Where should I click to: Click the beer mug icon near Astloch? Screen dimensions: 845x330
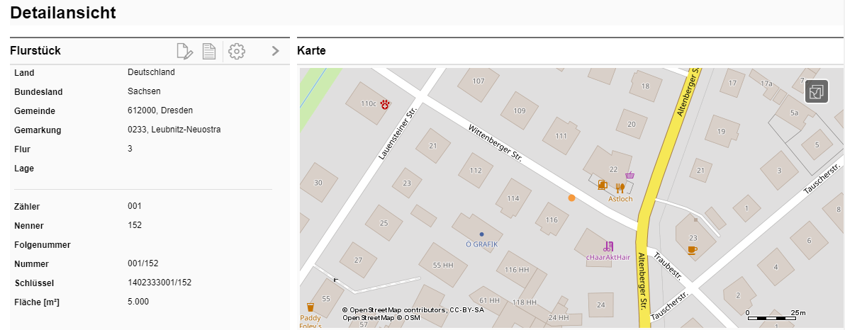click(x=603, y=186)
